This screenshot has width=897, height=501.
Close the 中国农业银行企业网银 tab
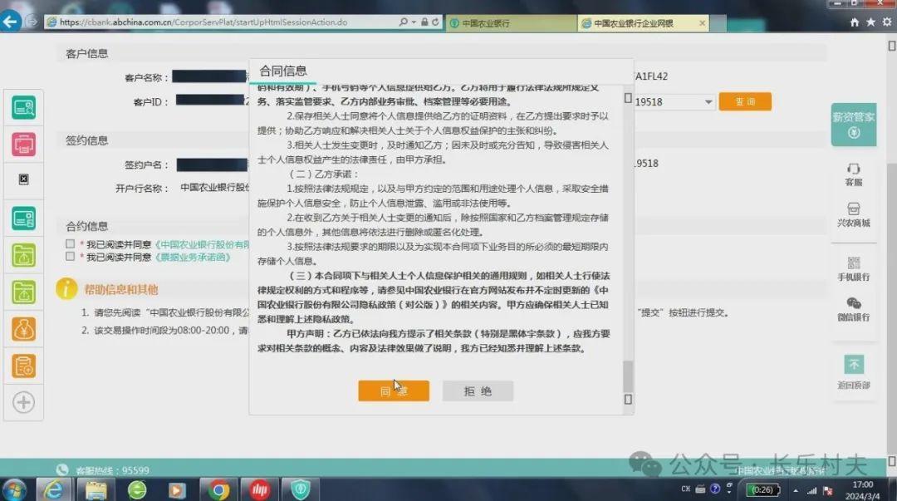pos(702,23)
